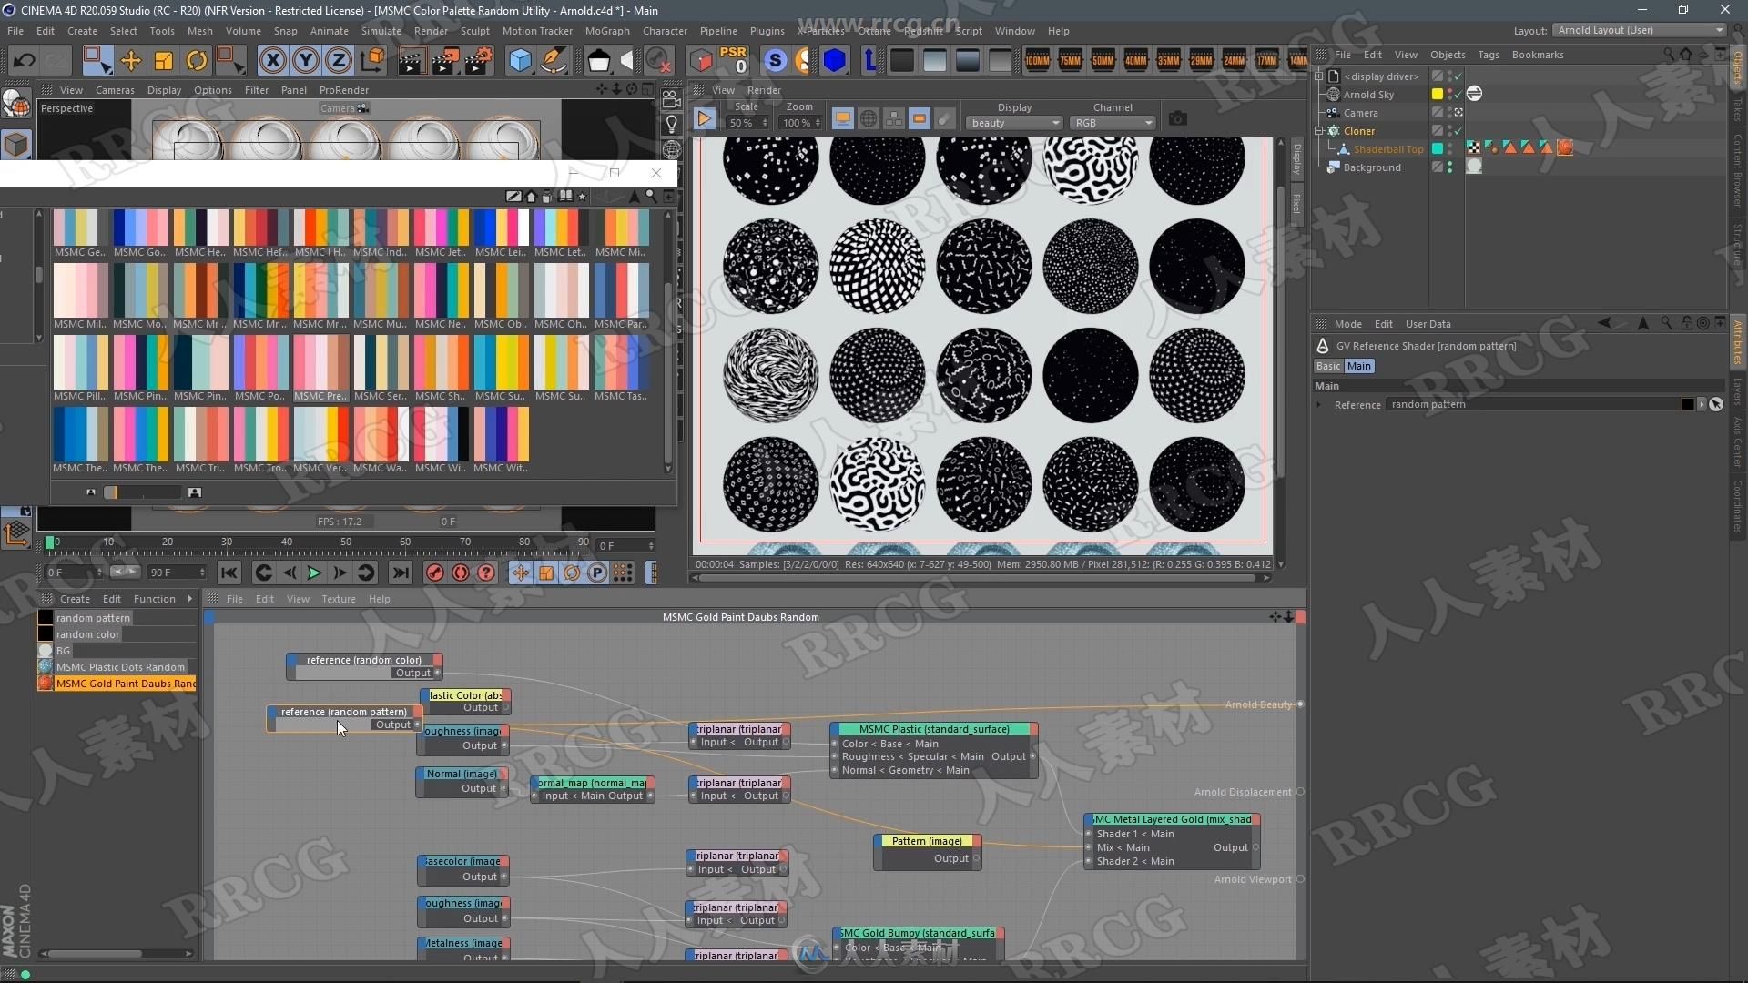1748x983 pixels.
Task: Click the 50MM camera lens preset
Action: [x=1103, y=61]
